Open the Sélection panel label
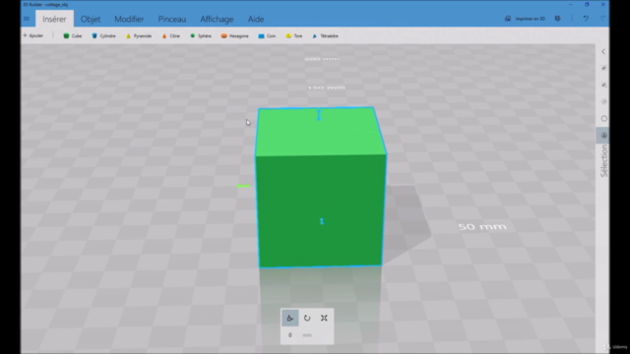This screenshot has width=630, height=354. [x=603, y=160]
